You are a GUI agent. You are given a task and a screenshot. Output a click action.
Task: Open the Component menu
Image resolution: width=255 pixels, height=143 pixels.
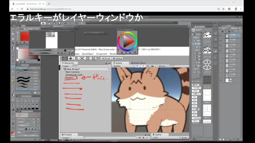tap(101, 54)
